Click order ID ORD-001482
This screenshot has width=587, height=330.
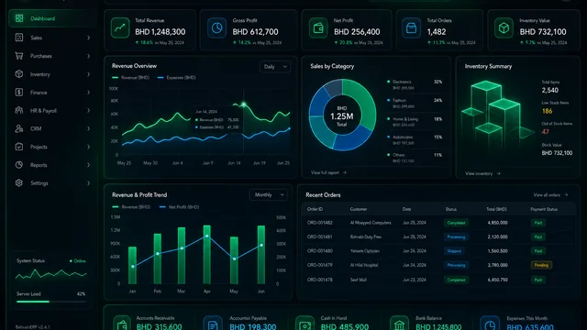319,223
